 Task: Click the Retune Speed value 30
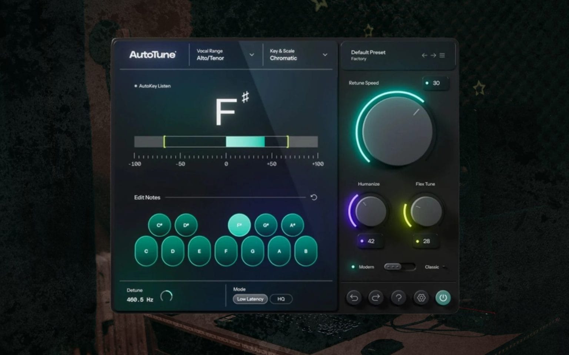[436, 83]
